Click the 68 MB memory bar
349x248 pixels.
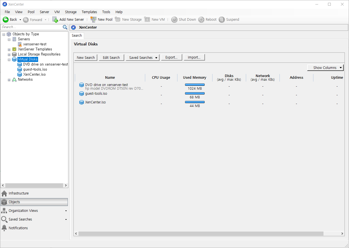point(195,93)
